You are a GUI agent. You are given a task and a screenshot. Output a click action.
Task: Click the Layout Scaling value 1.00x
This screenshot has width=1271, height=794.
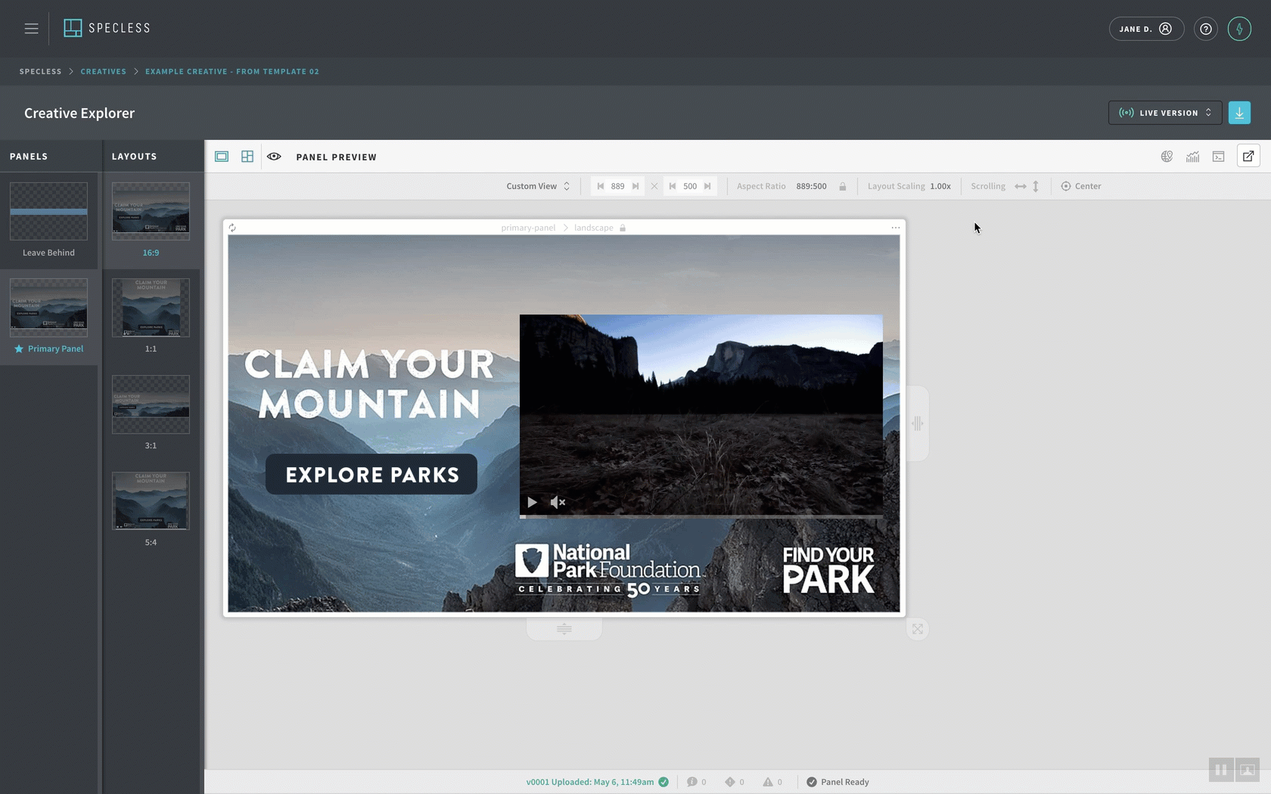tap(940, 186)
